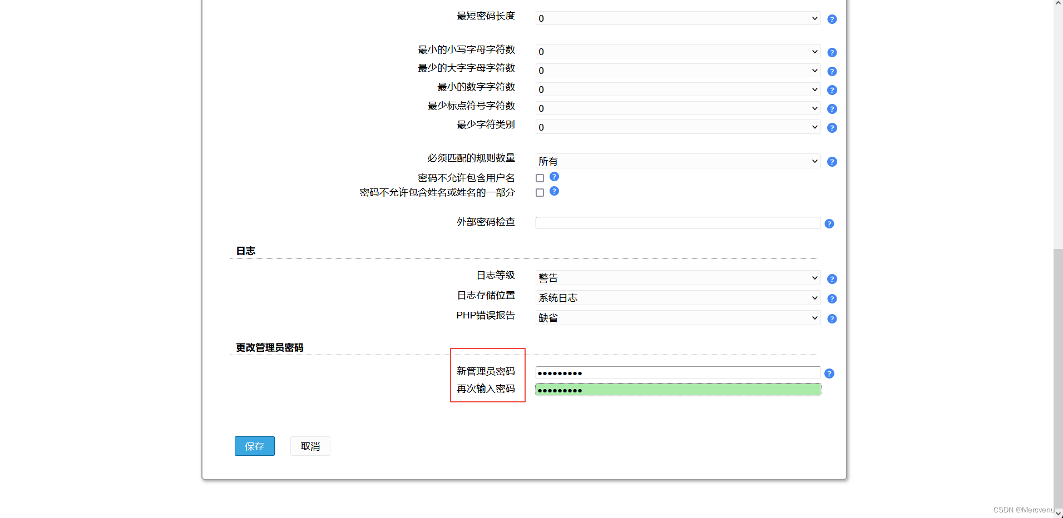Image resolution: width=1063 pixels, height=518 pixels.
Task: Open help for 最少标点符号字符数
Action: click(832, 109)
